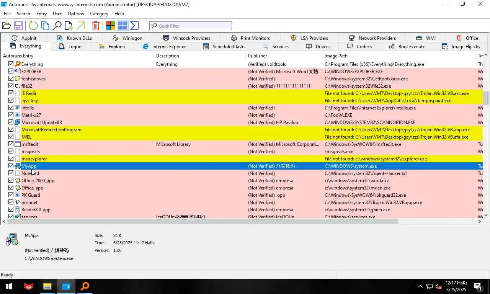This screenshot has width=490, height=294.
Task: Click path C:\Windows\system32\Agent-Hacker.txt
Action: click(366, 173)
